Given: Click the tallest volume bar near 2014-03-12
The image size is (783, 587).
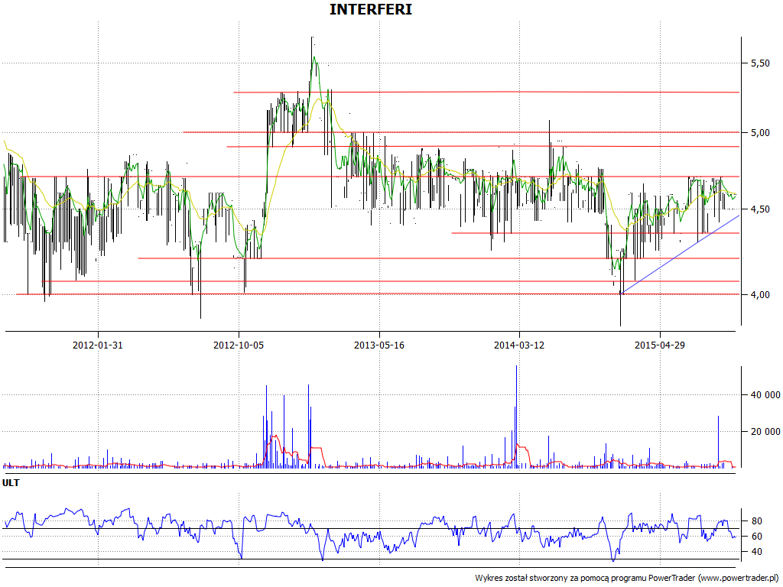Looking at the screenshot, I should click(x=516, y=417).
